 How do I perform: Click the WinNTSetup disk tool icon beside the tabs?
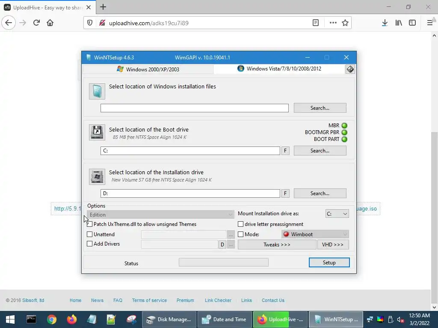350,69
